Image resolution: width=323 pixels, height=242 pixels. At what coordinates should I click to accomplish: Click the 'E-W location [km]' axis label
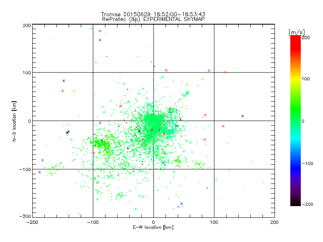[153, 227]
